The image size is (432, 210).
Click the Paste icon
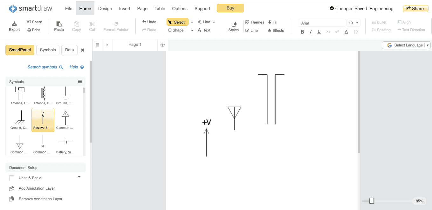coord(59,24)
